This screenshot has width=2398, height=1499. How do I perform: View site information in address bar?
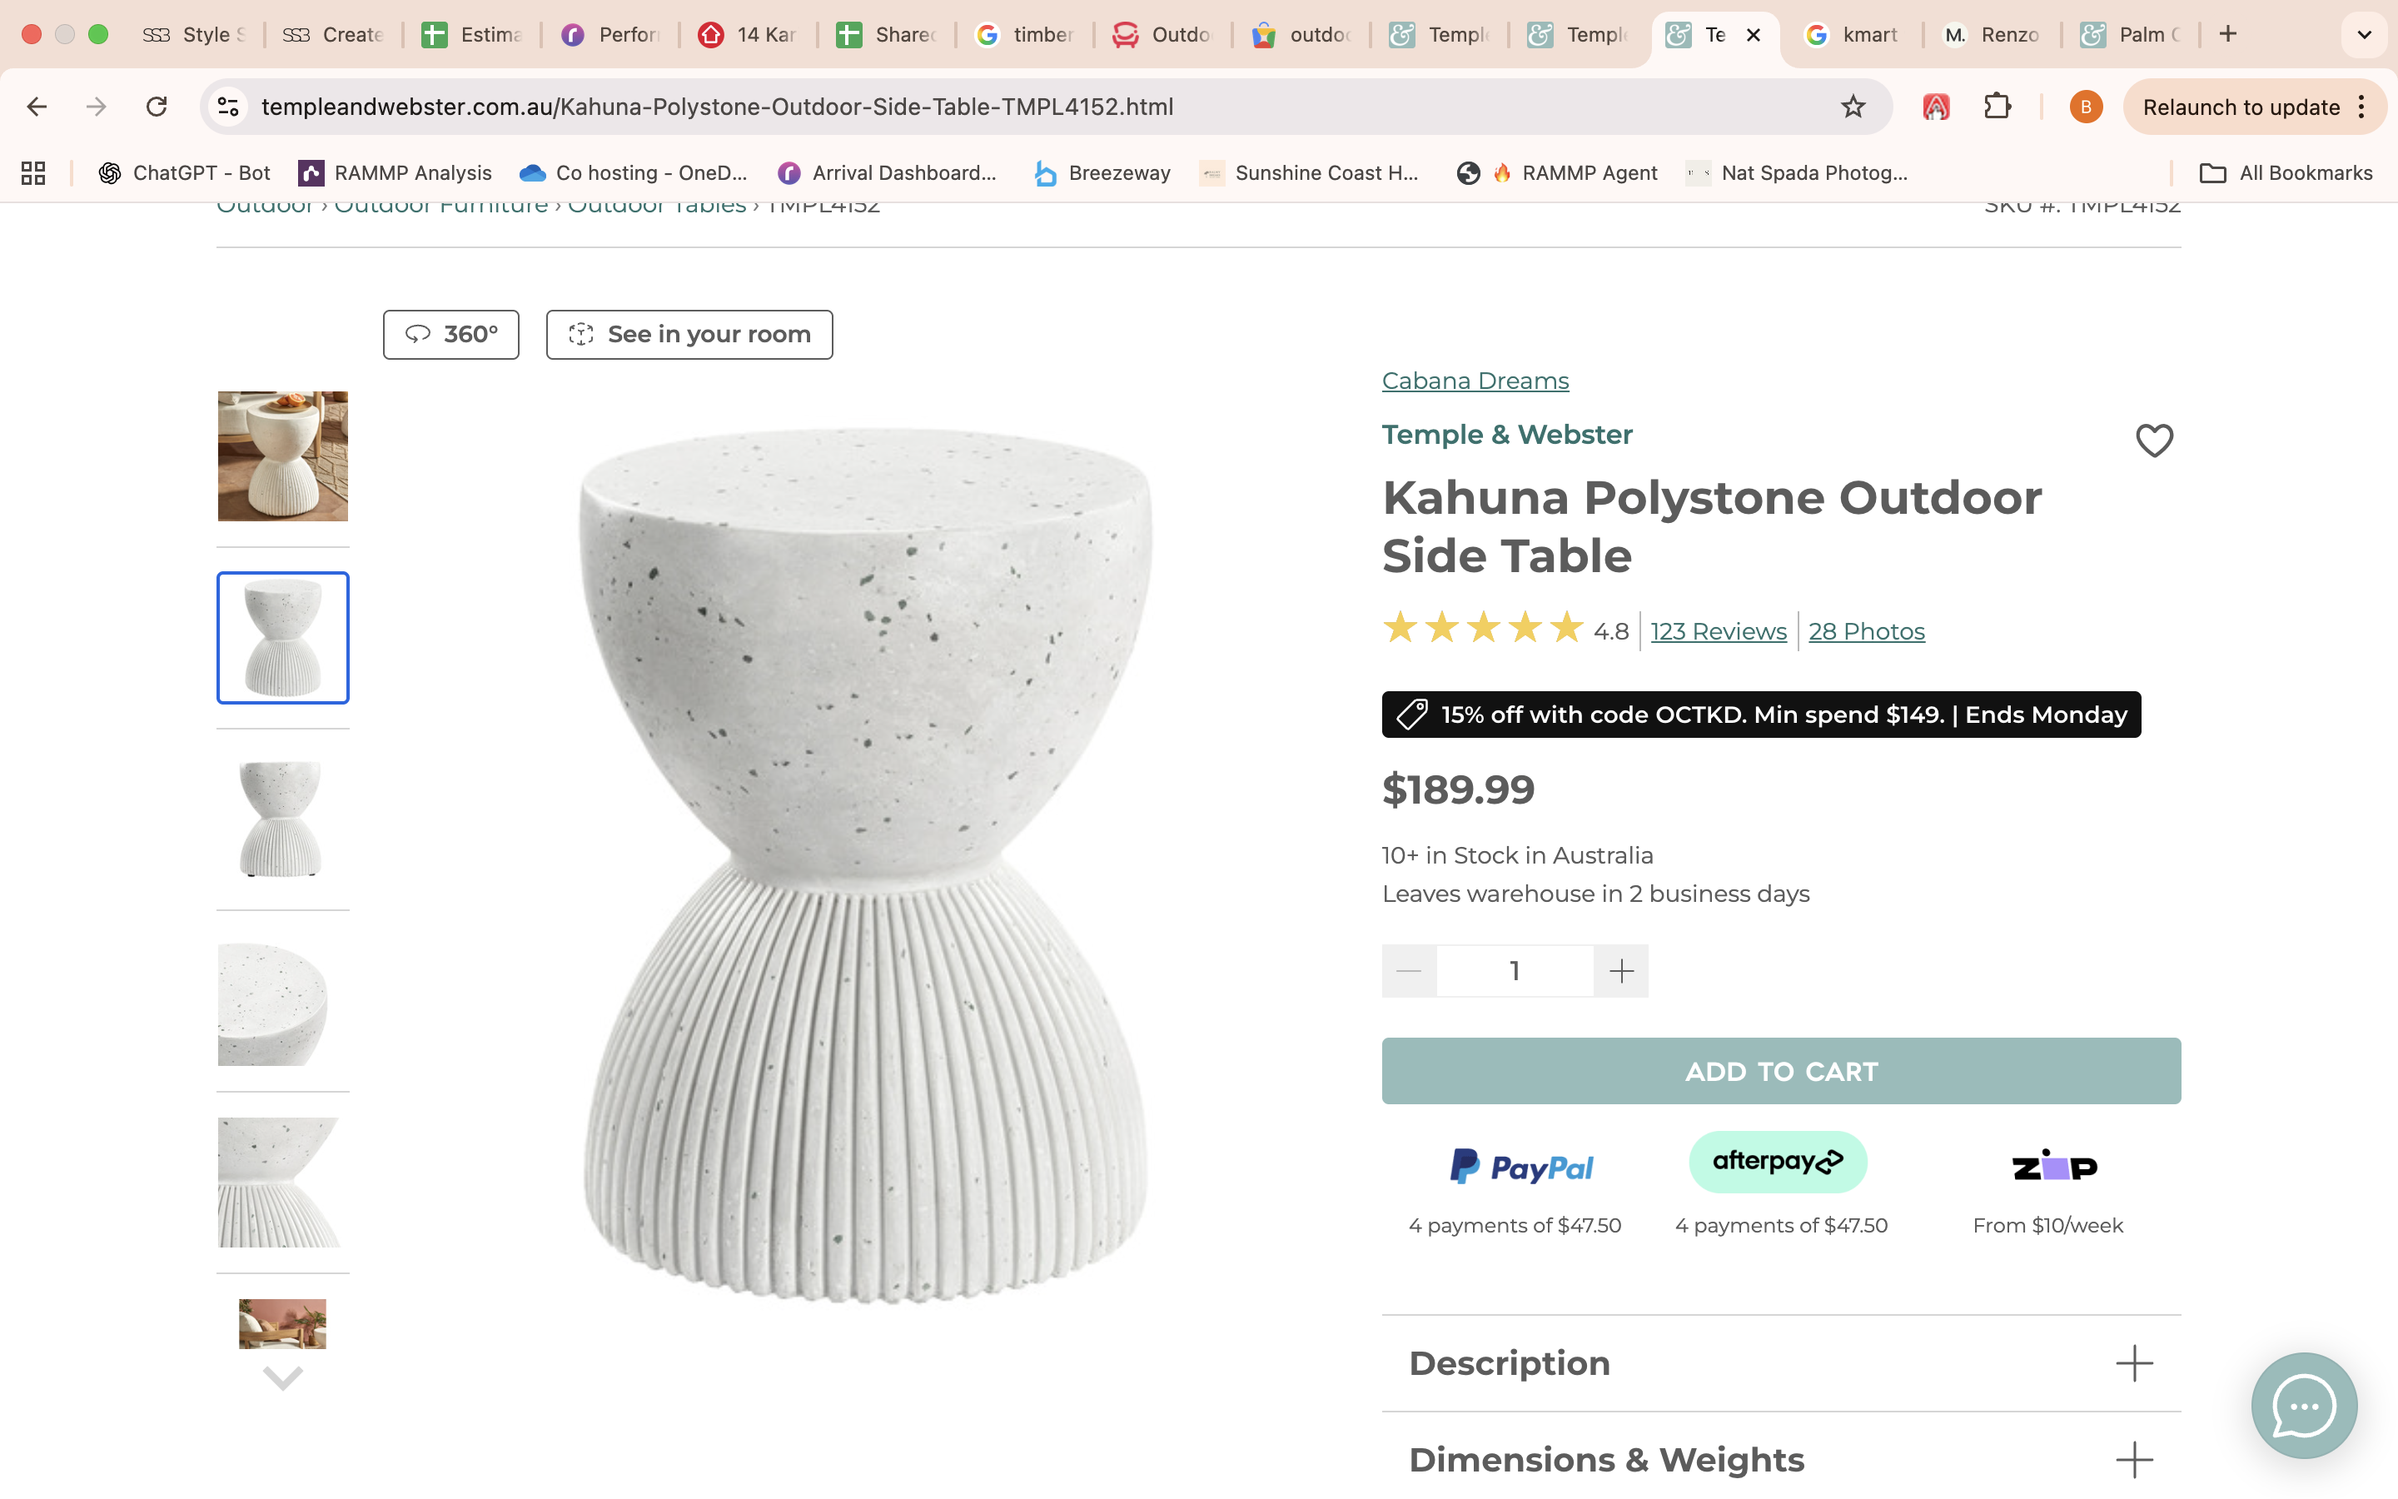tap(229, 107)
